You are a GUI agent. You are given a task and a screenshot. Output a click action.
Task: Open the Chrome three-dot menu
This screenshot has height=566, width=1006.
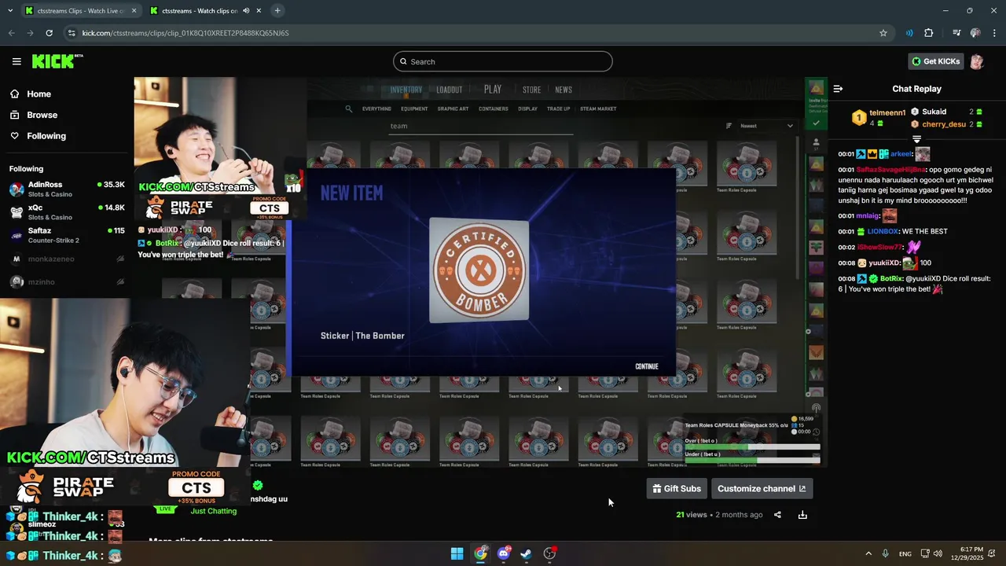994,33
